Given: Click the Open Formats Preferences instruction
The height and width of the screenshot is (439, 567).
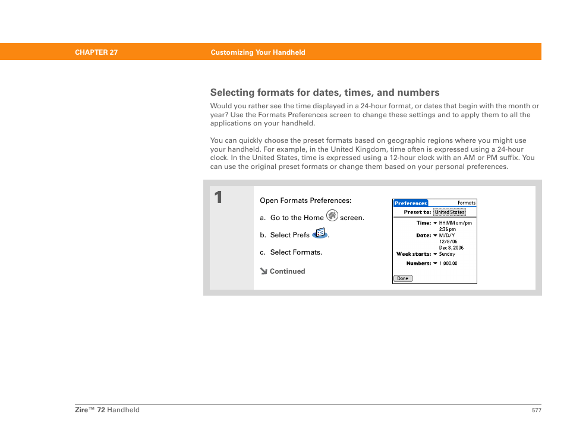Looking at the screenshot, I should coord(305,200).
